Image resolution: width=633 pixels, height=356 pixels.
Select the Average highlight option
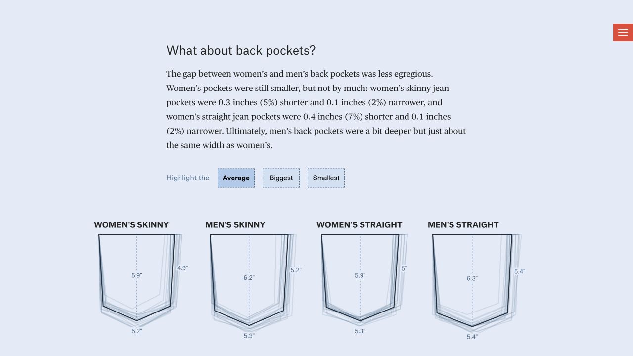click(236, 178)
